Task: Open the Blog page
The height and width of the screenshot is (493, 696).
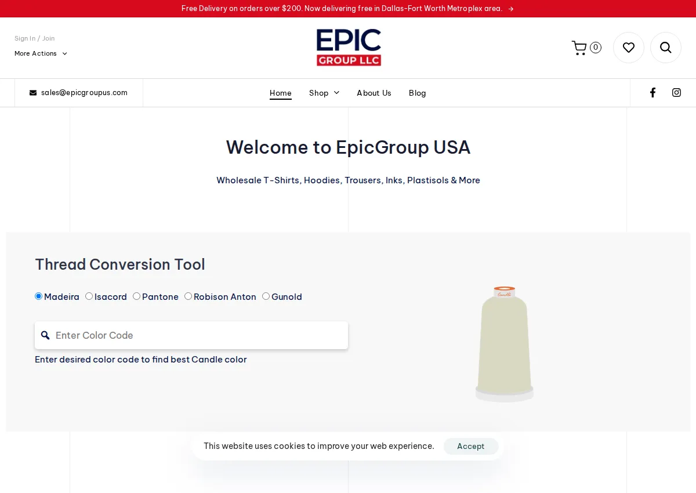Action: [418, 93]
